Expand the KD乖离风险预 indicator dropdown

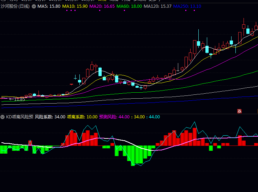point(2,117)
